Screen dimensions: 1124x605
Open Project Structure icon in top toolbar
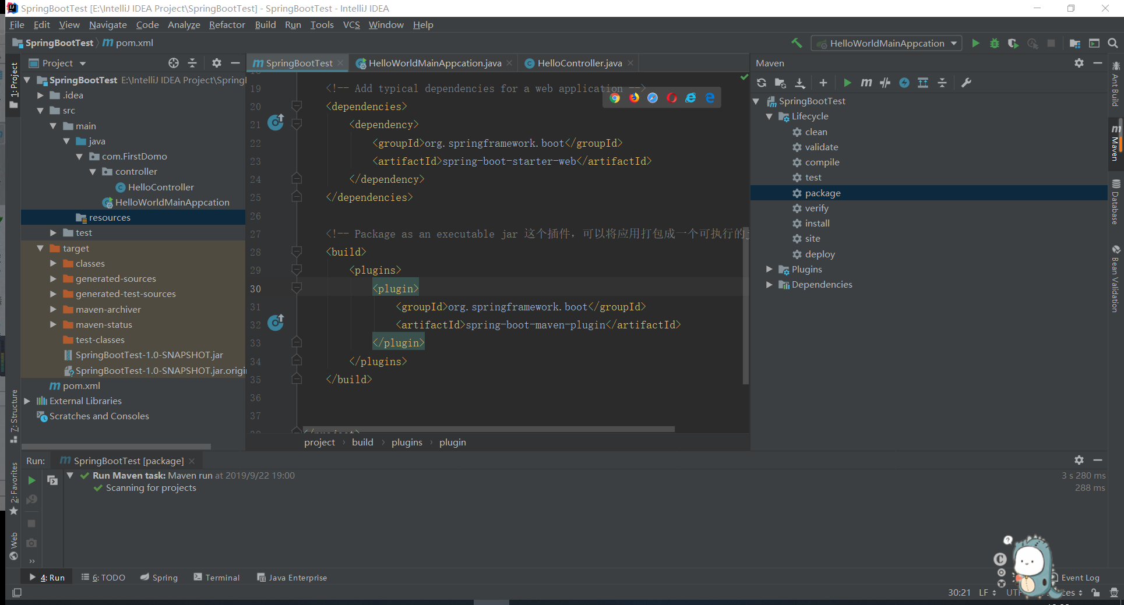click(x=1075, y=43)
